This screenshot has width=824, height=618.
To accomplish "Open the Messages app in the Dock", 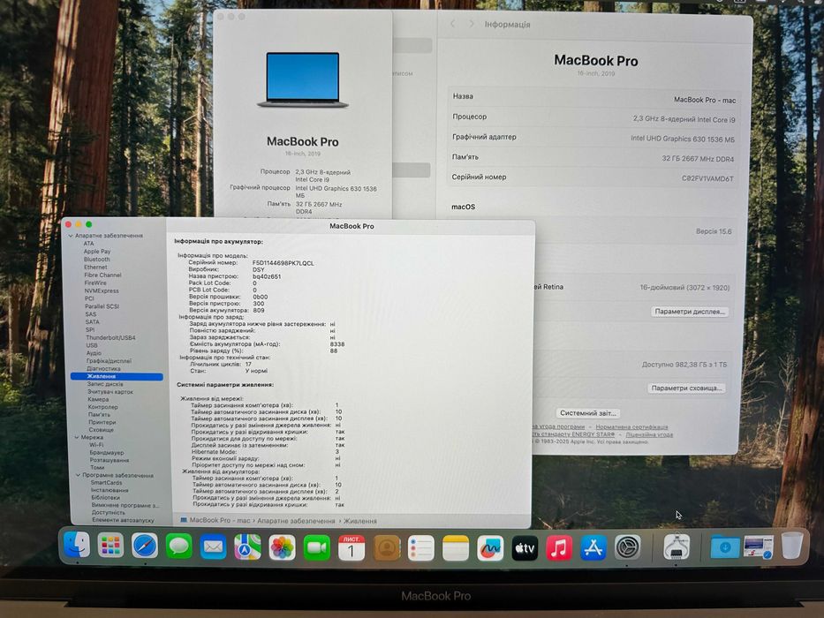I will pyautogui.click(x=178, y=546).
